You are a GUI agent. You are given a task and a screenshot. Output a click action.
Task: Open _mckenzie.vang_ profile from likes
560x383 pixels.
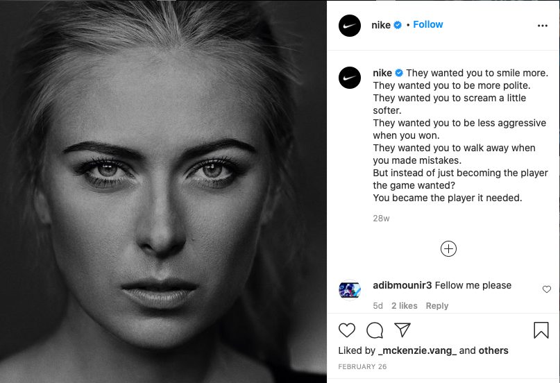point(417,350)
